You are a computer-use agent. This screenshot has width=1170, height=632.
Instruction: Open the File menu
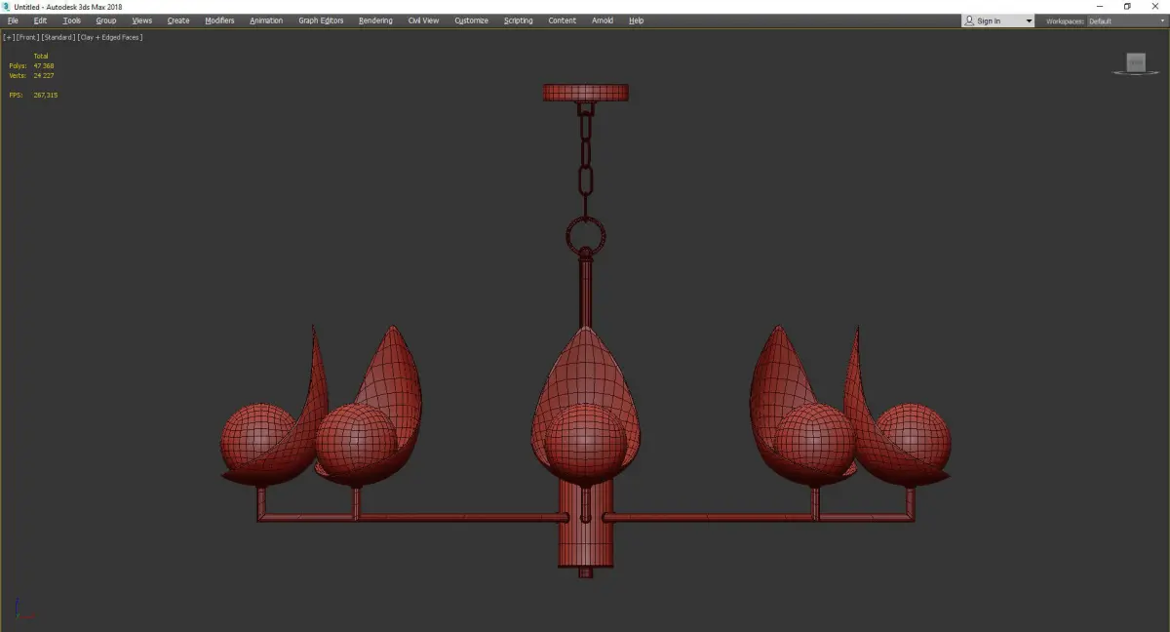coord(13,20)
